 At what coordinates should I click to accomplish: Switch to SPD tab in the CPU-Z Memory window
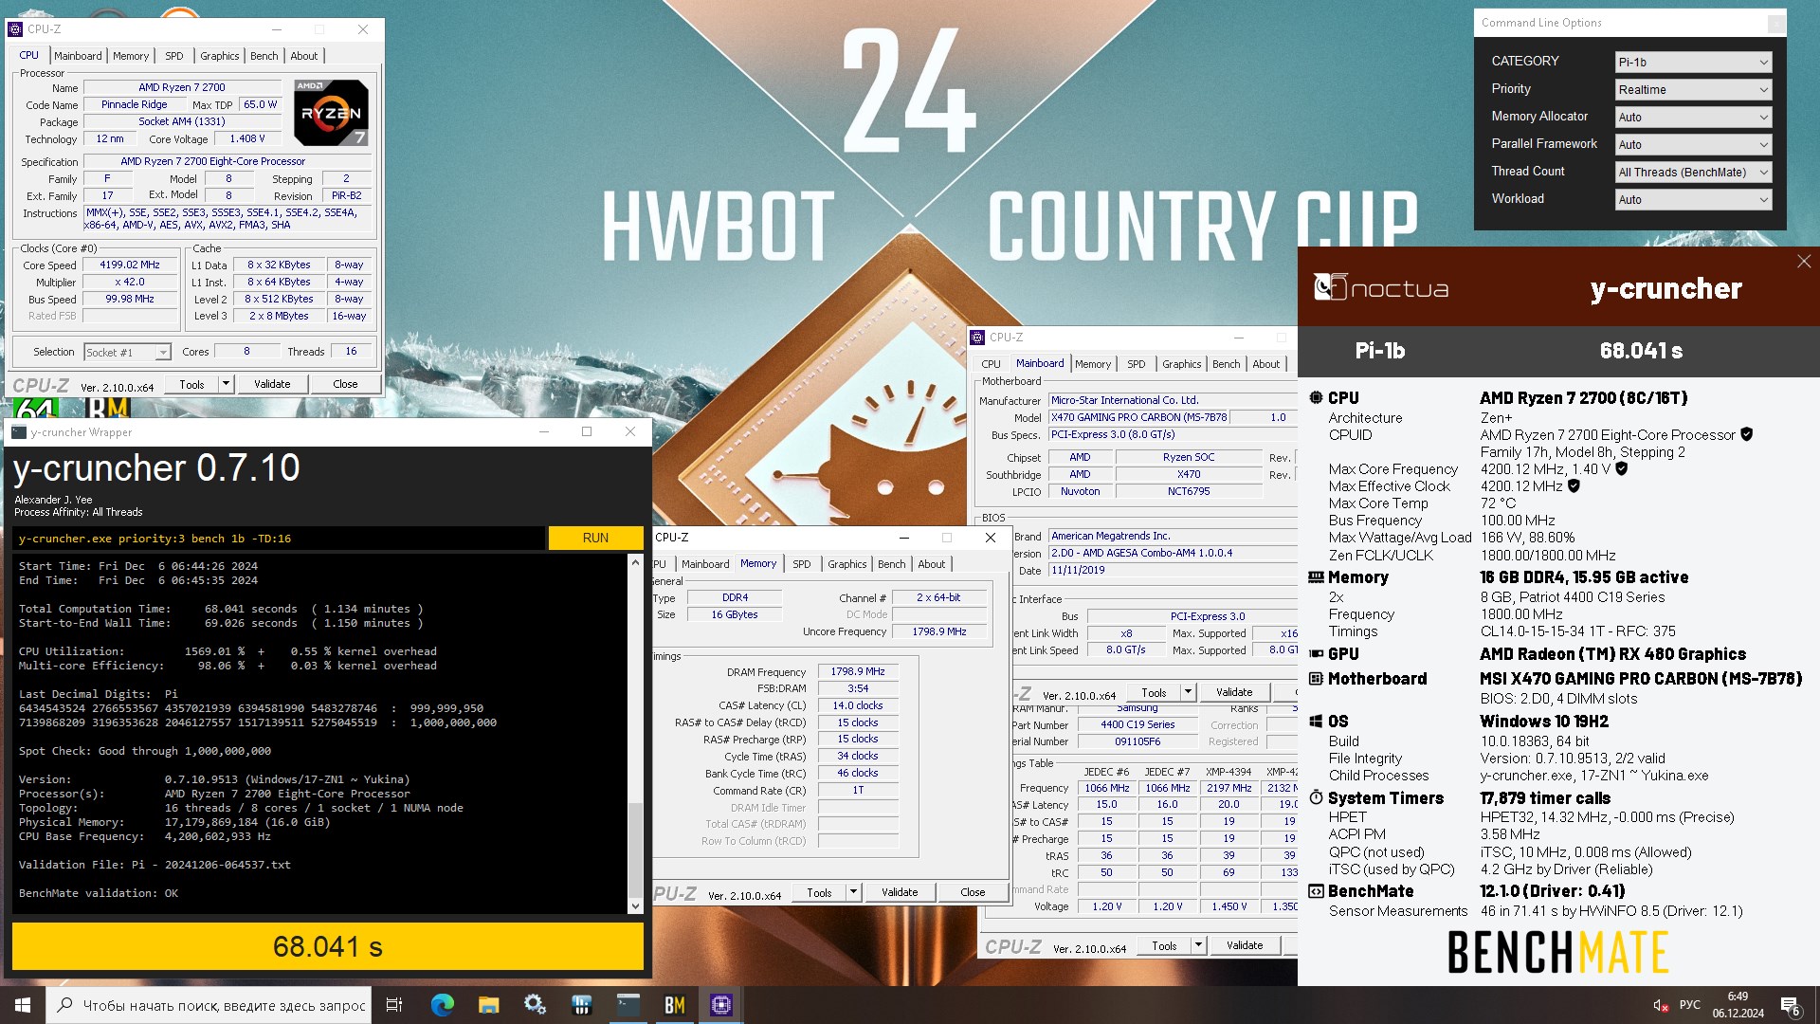pyautogui.click(x=802, y=564)
